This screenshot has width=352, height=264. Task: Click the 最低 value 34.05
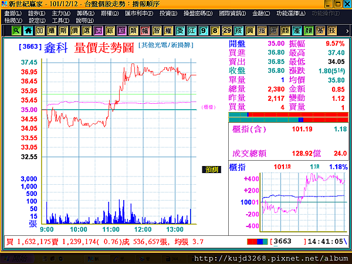(x=336, y=62)
